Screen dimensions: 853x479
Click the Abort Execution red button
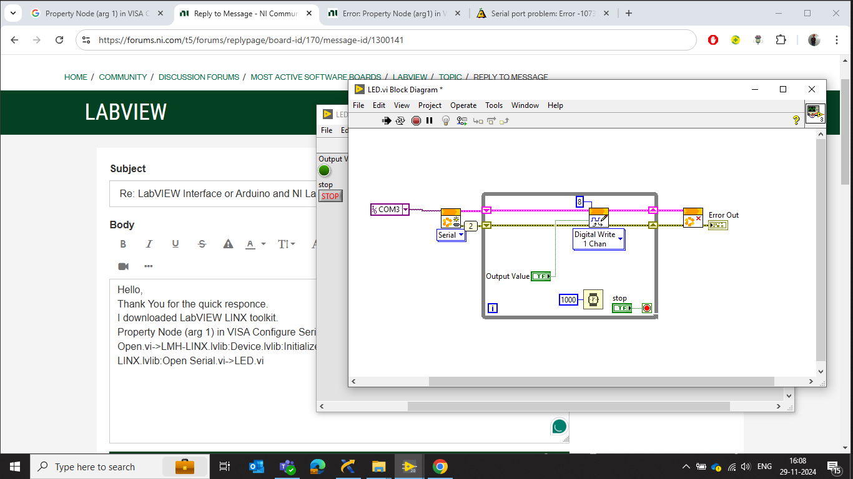pos(416,120)
